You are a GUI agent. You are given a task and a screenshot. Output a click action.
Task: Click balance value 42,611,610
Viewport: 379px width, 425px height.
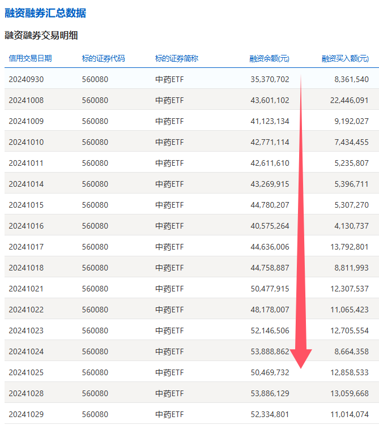coord(270,163)
